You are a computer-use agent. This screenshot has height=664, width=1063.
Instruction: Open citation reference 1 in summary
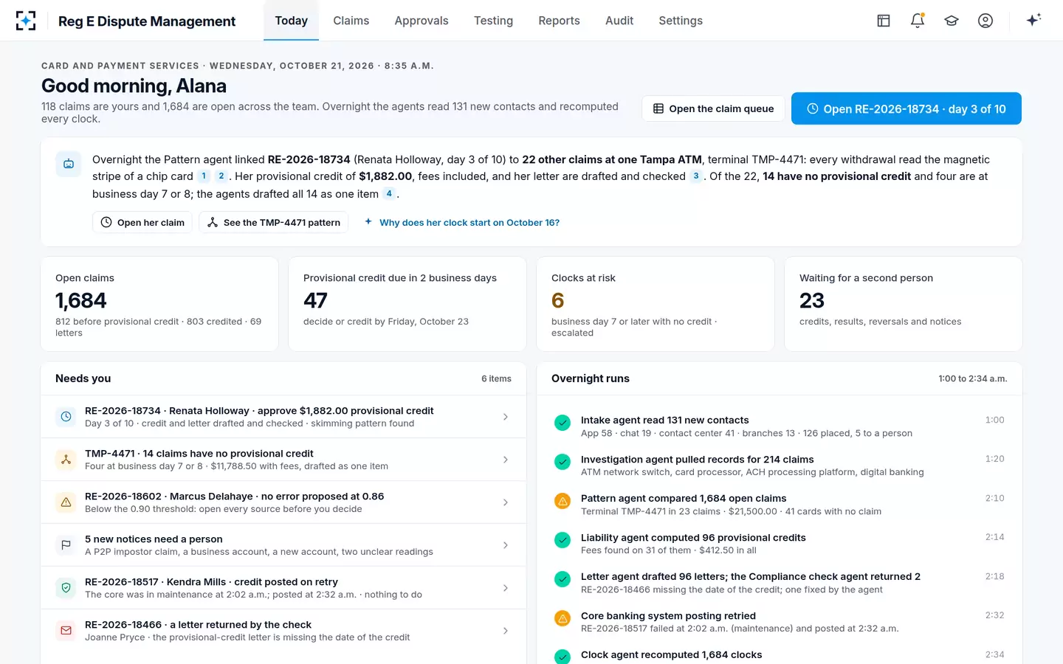[204, 176]
